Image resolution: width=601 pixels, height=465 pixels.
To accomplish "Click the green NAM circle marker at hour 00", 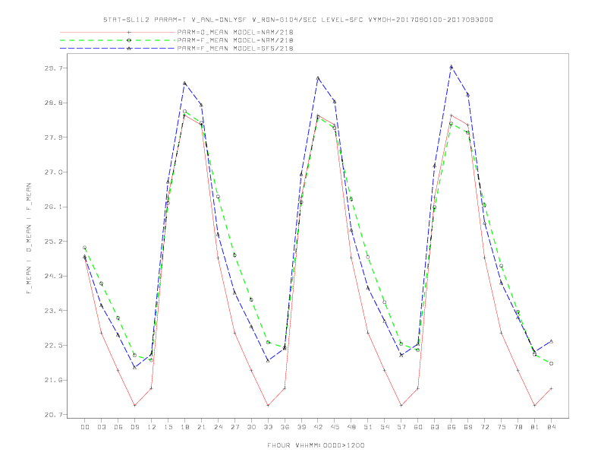I will (x=85, y=248).
